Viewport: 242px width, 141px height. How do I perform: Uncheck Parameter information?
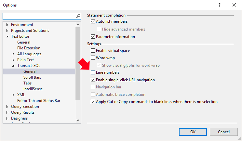[93, 36]
